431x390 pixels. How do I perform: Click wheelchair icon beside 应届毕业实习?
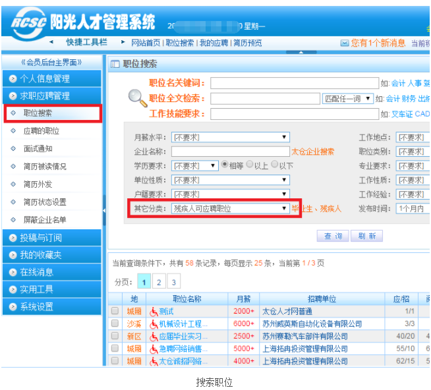(x=154, y=337)
